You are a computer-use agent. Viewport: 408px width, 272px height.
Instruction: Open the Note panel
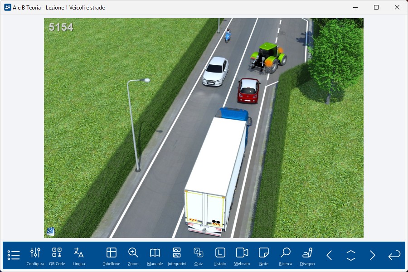[264, 256]
